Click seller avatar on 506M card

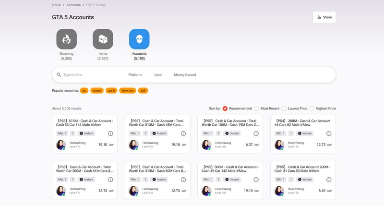(206, 191)
